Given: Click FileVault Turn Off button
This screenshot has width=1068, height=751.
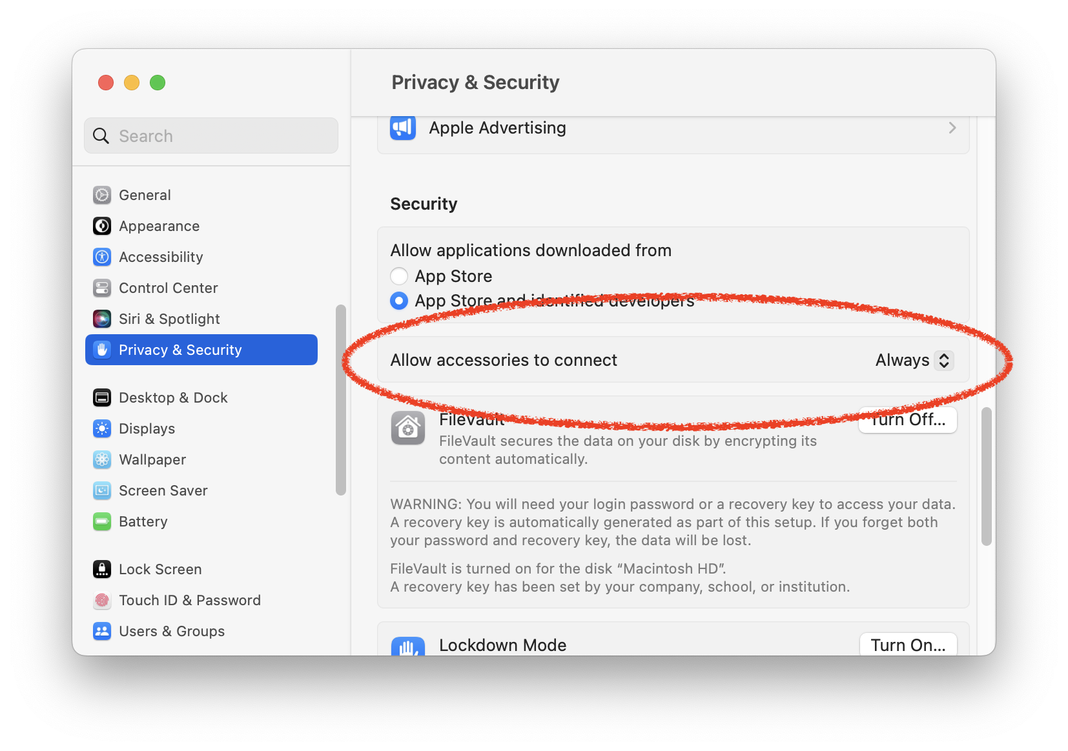Looking at the screenshot, I should pos(908,420).
